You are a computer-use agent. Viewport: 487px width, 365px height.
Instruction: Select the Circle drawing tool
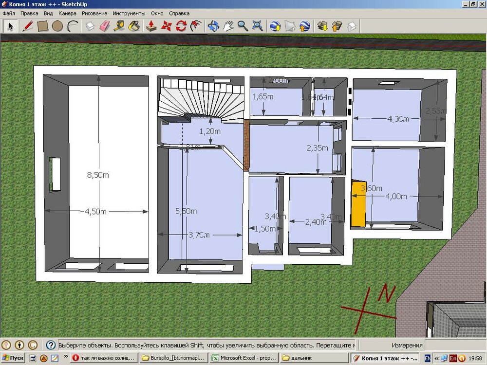point(57,26)
